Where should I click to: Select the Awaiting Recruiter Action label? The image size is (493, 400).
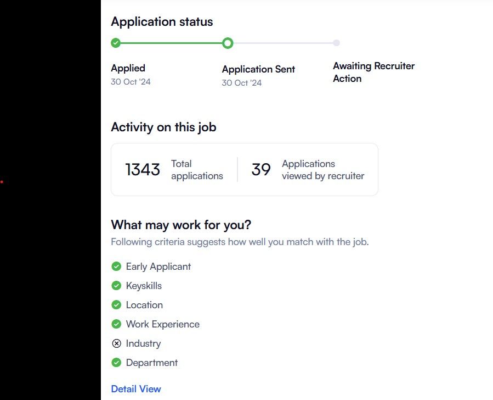tap(373, 72)
